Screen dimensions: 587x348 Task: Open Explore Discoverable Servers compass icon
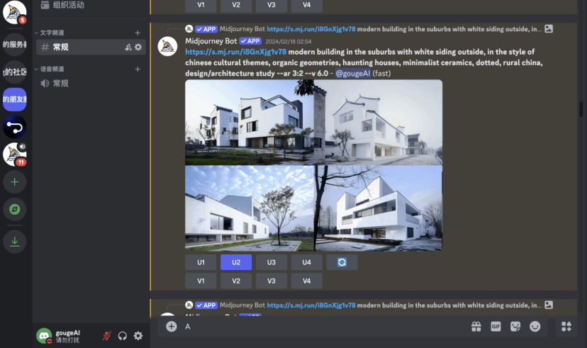[14, 210]
